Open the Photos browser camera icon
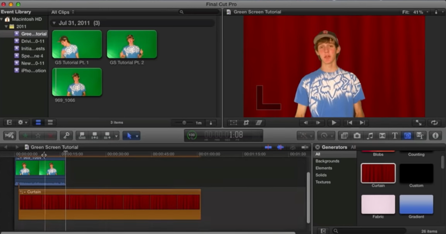 click(x=357, y=136)
